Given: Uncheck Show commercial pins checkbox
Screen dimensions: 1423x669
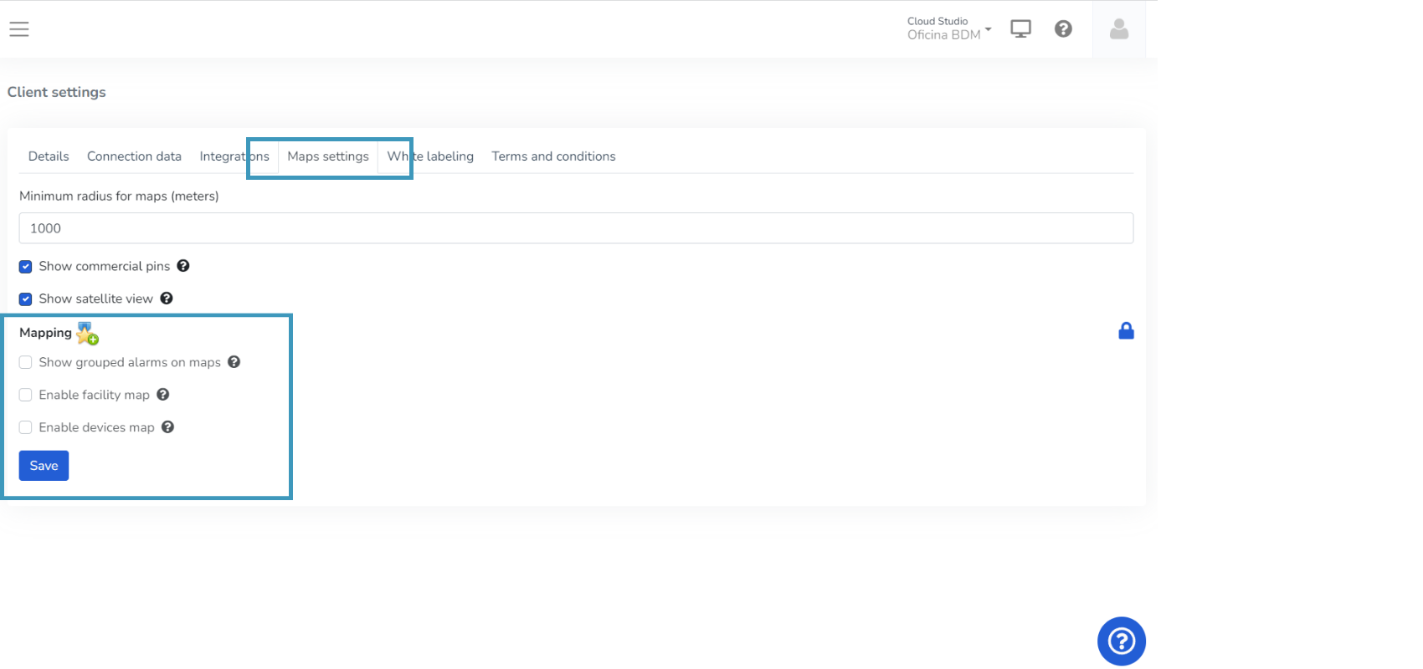Looking at the screenshot, I should click(x=26, y=267).
